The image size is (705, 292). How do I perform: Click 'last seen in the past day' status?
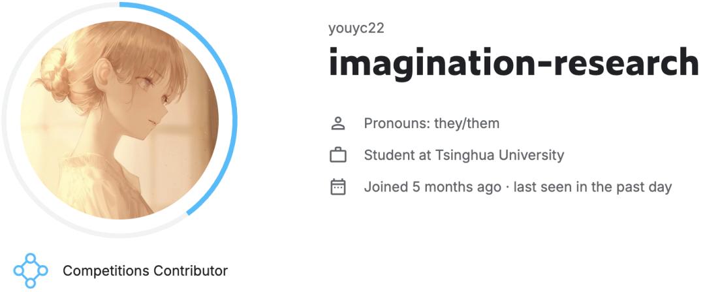(x=593, y=187)
